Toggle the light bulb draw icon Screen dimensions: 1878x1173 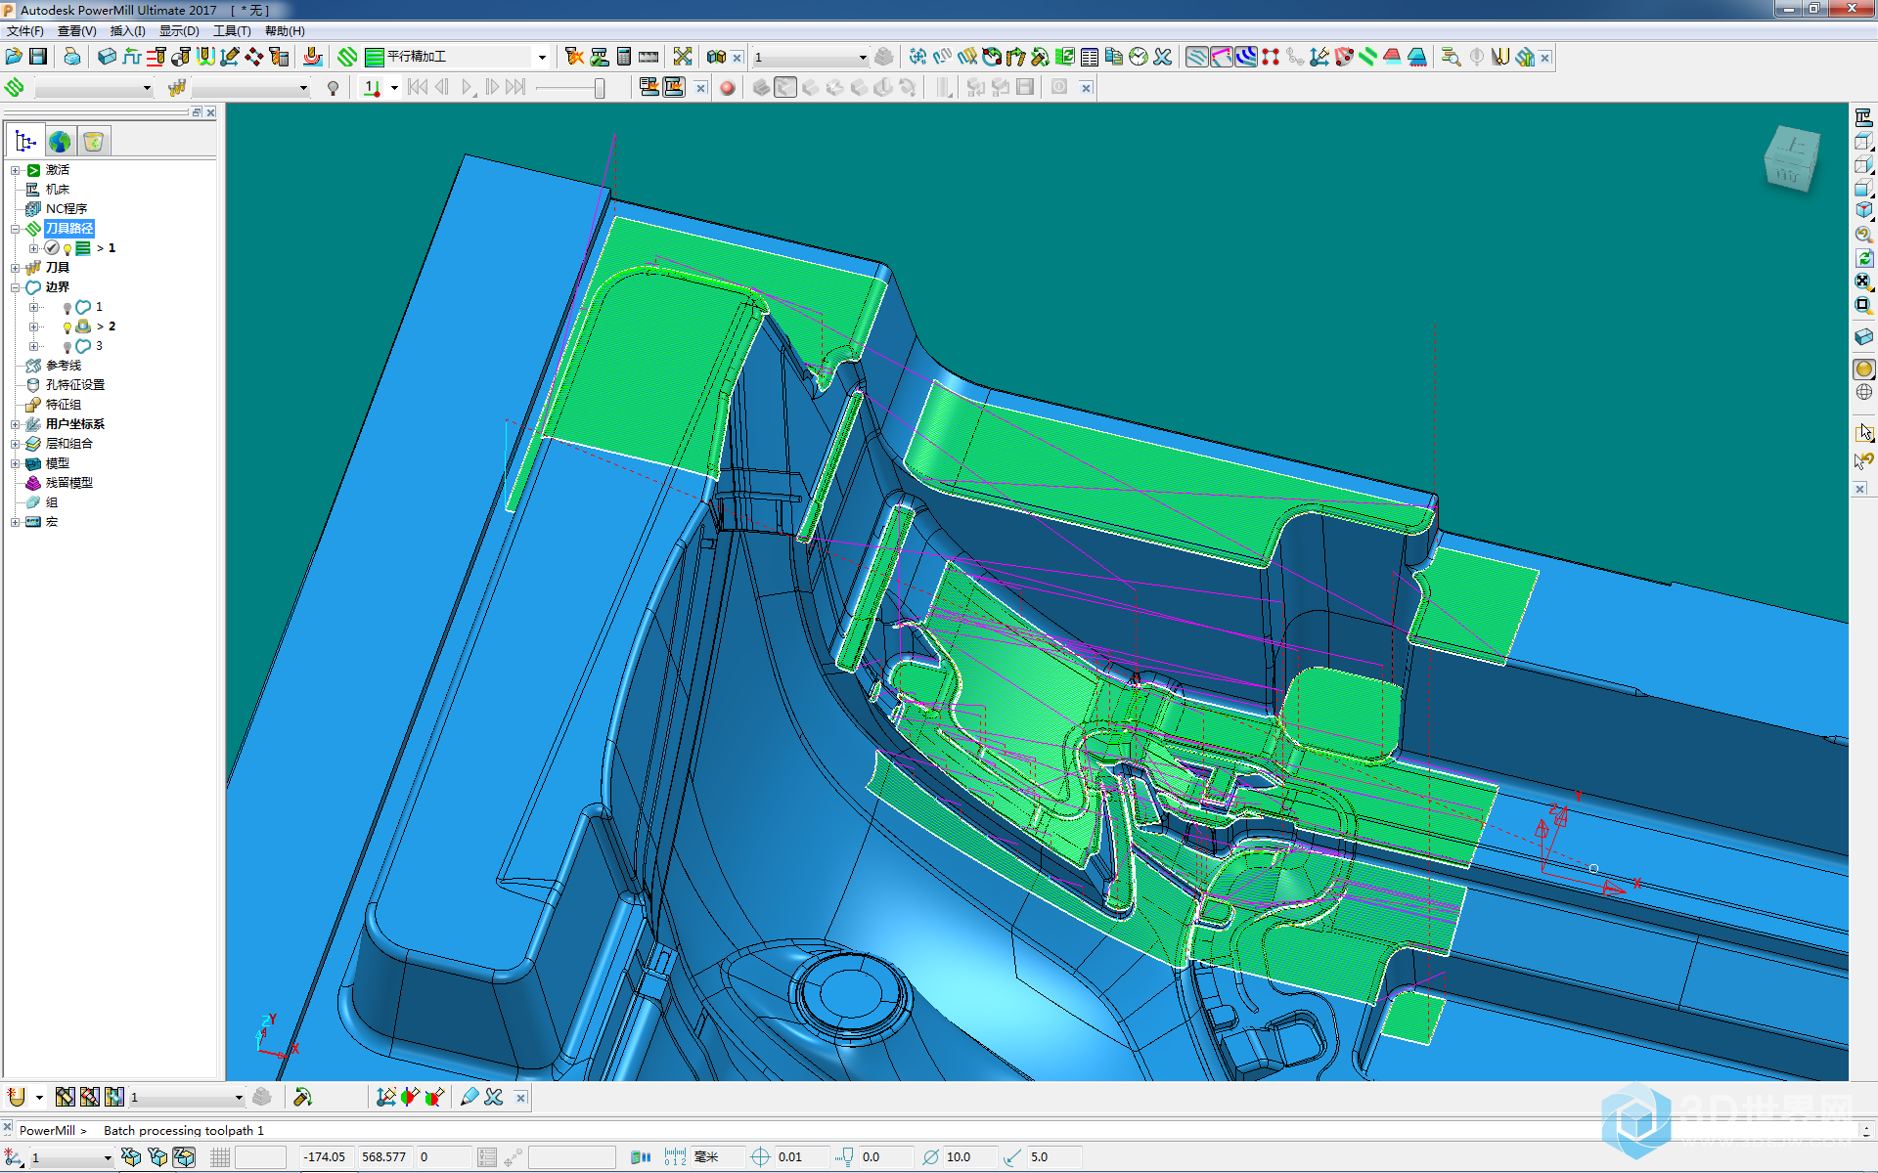[333, 88]
